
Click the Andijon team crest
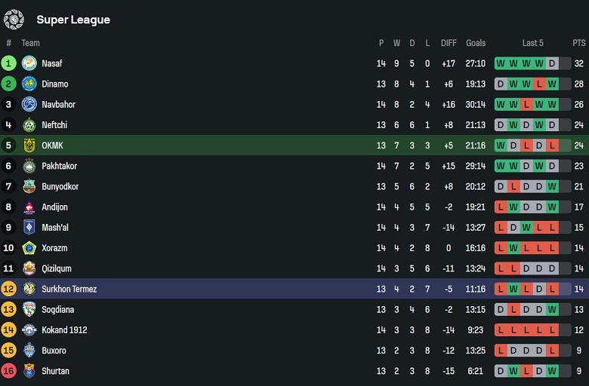point(29,207)
